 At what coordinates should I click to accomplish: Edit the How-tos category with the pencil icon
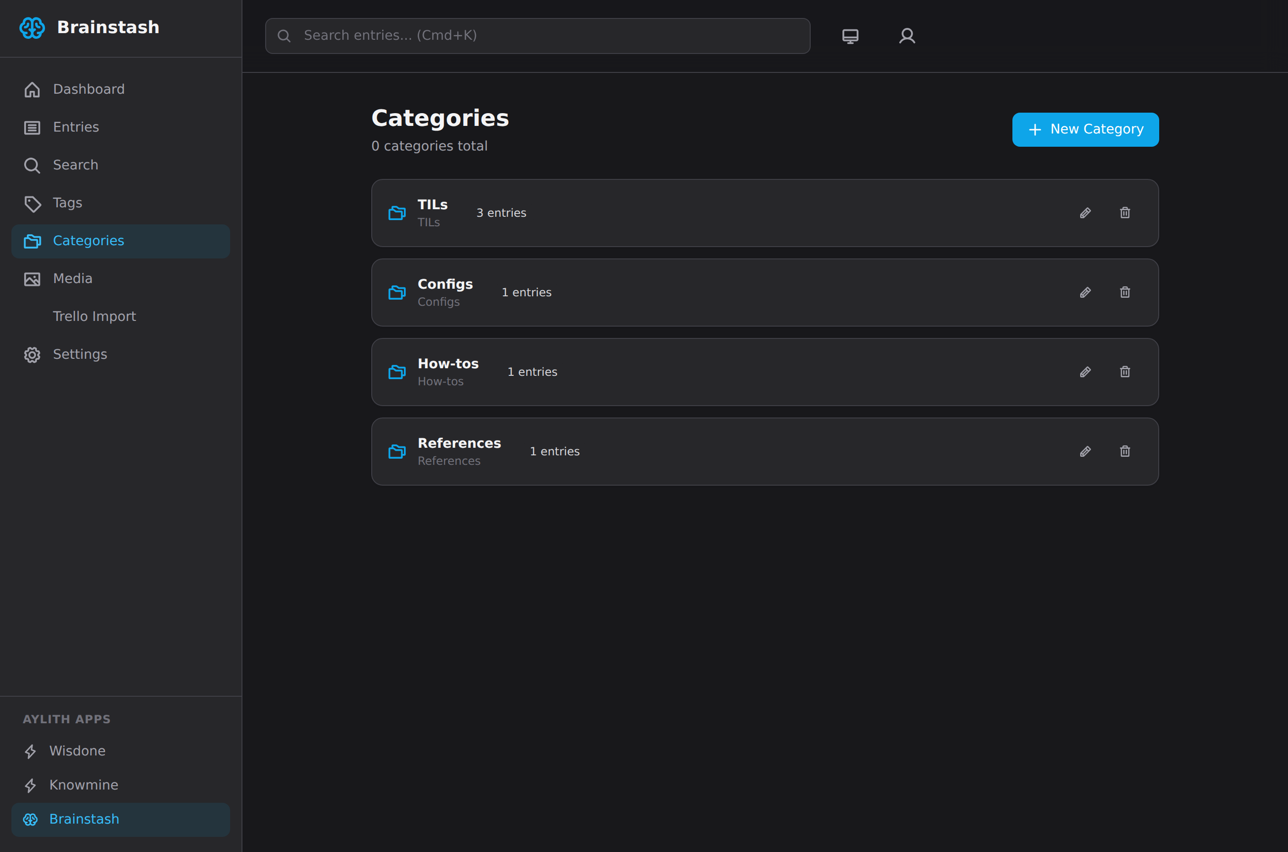1085,372
